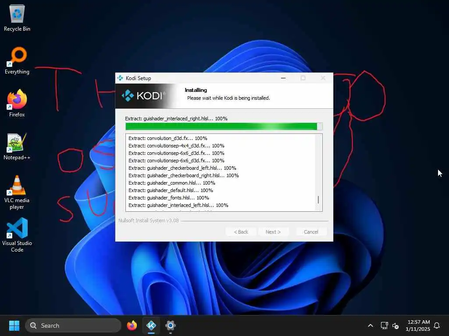Select log line guishader_interlaced_left.hlsl
The width and height of the screenshot is (449, 336).
point(178,205)
